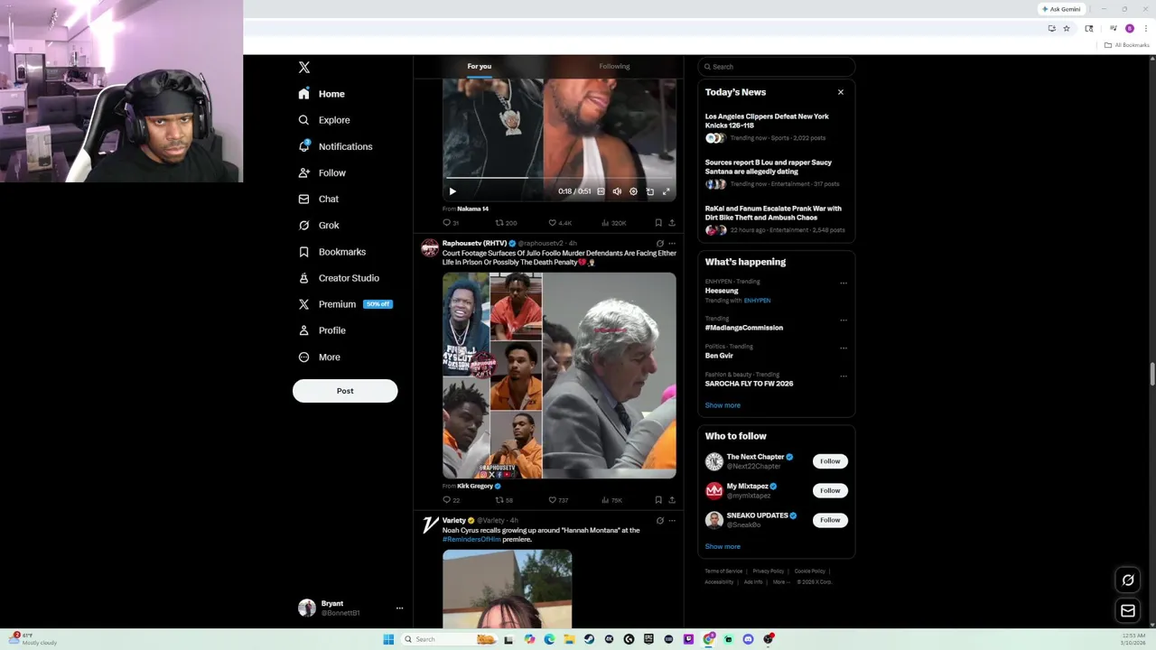Click the Post button
Image resolution: width=1156 pixels, height=650 pixels.
pyautogui.click(x=345, y=391)
